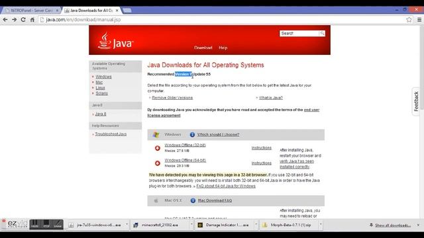The height and width of the screenshot is (238, 424).
Task: Open the downloaded minecraftdl_21002.exe file
Action: pyautogui.click(x=160, y=225)
